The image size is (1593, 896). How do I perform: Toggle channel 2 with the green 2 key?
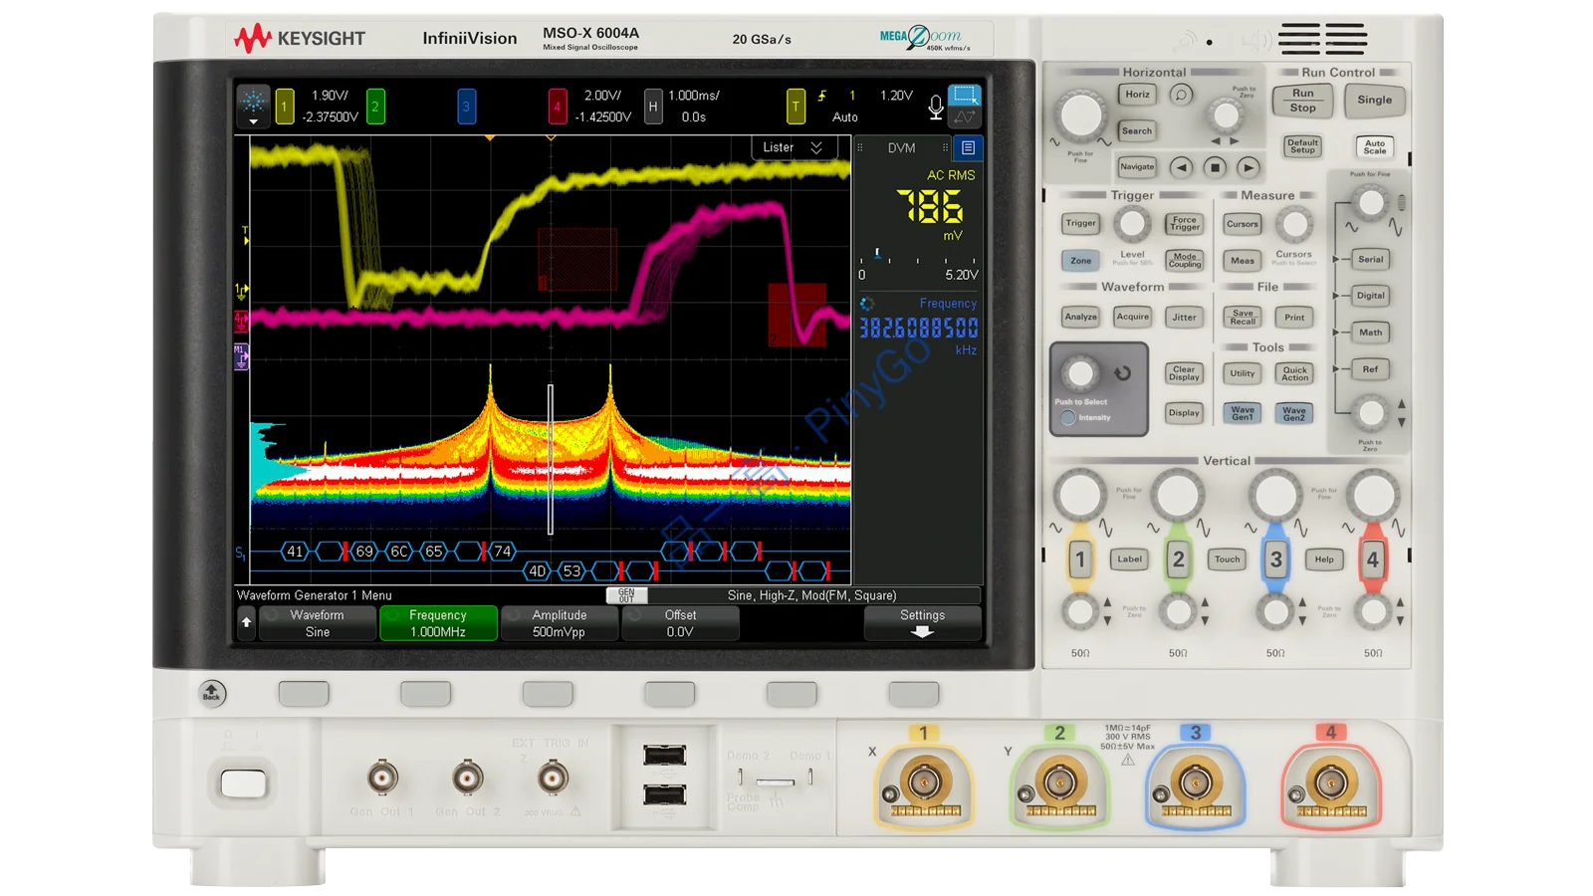click(1178, 560)
